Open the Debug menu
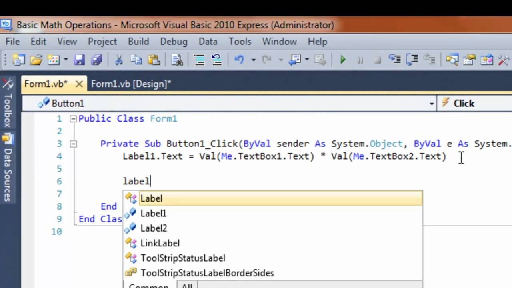 click(174, 42)
